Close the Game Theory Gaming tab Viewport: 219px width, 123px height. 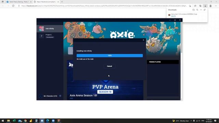click(x=31, y=2)
